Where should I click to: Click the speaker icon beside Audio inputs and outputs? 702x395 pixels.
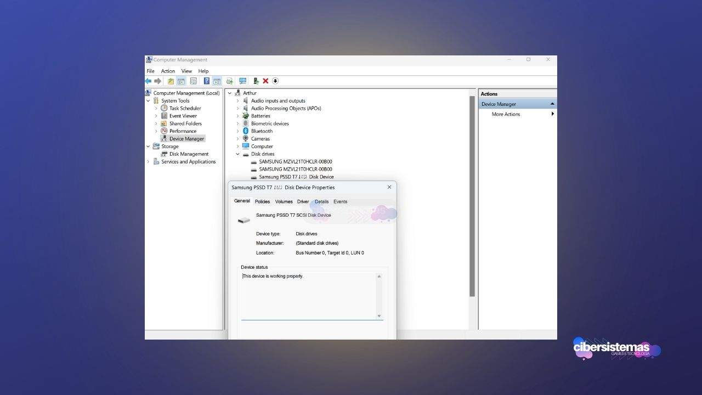246,100
